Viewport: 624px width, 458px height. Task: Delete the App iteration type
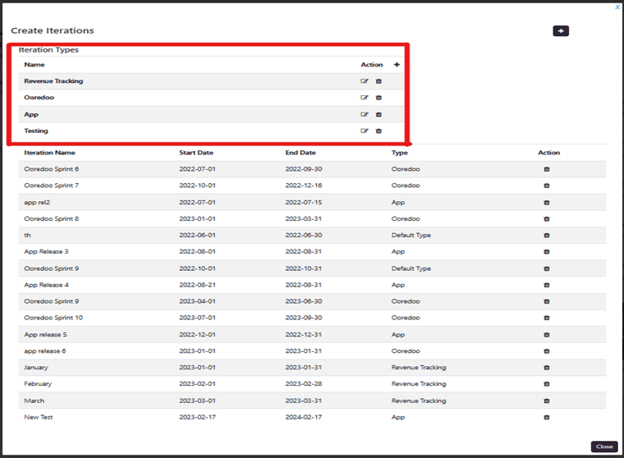pyautogui.click(x=379, y=115)
